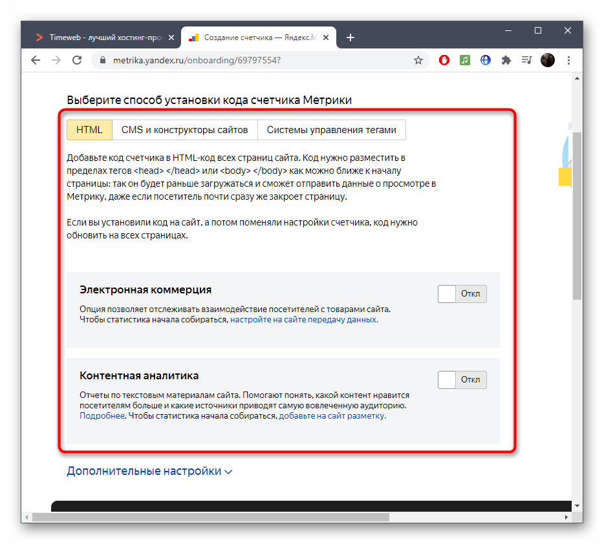Reload the page with refresh icon
Image resolution: width=604 pixels, height=544 pixels.
(77, 60)
